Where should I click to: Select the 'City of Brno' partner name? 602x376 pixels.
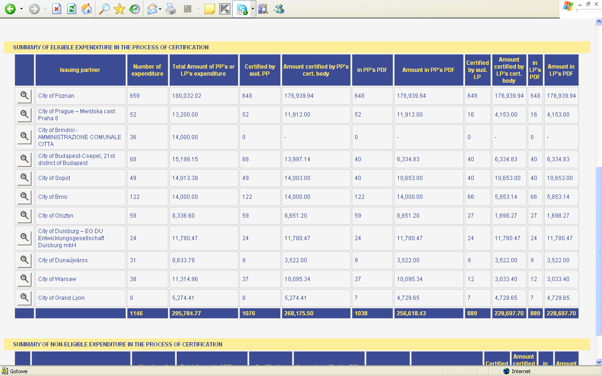(x=53, y=197)
